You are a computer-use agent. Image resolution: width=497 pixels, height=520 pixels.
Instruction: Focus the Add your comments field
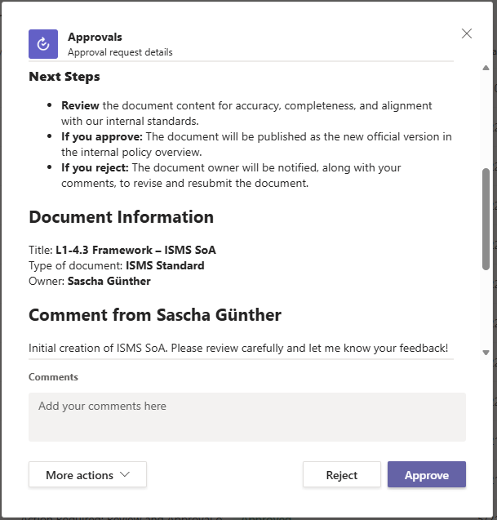[247, 417]
